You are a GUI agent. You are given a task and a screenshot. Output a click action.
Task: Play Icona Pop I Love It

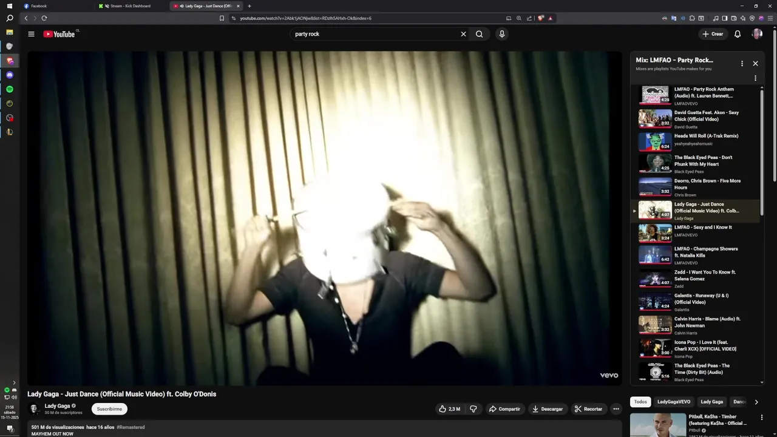click(695, 348)
